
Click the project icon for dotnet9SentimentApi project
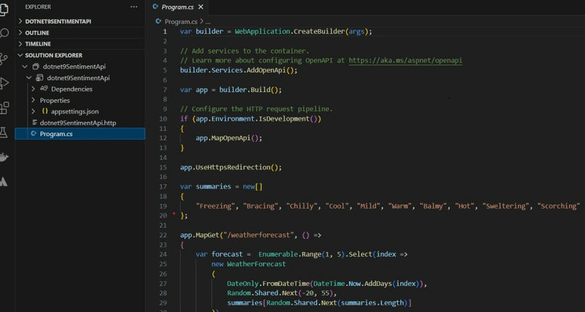pyautogui.click(x=40, y=78)
